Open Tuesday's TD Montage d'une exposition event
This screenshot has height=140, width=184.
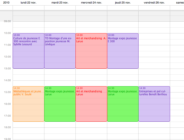[60, 51]
